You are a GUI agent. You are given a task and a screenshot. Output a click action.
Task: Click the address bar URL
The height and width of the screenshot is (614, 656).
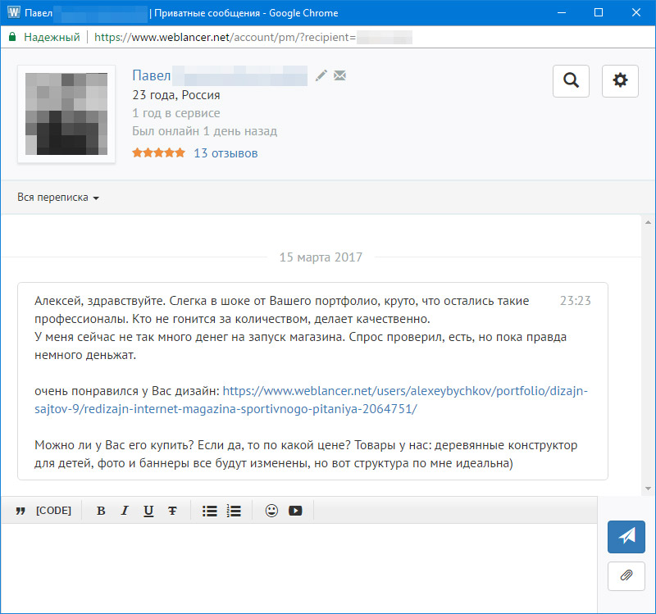(225, 37)
